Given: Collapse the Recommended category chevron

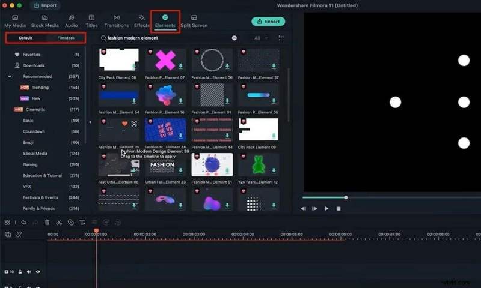Looking at the screenshot, I should pyautogui.click(x=10, y=77).
